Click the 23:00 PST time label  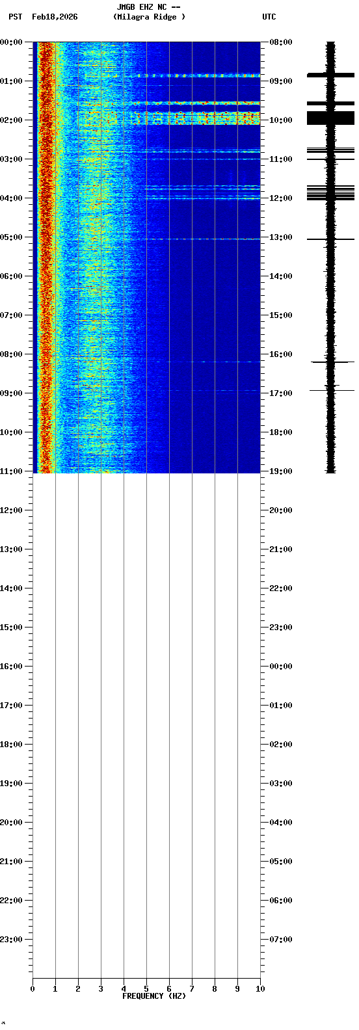11,940
